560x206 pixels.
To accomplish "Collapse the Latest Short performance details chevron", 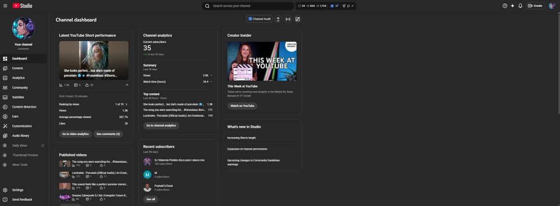I will [x=127, y=85].
